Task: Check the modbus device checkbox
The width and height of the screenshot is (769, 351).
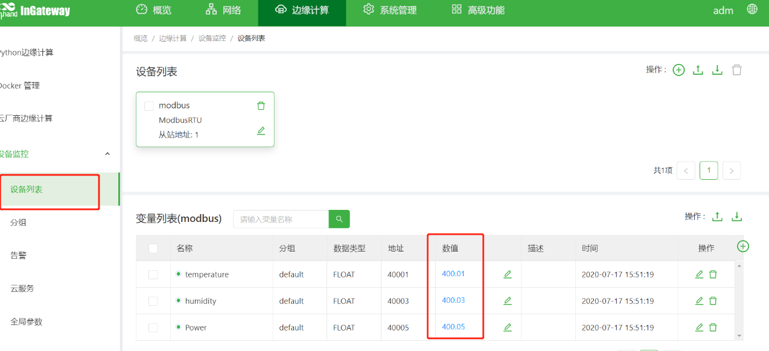Action: pyautogui.click(x=149, y=106)
